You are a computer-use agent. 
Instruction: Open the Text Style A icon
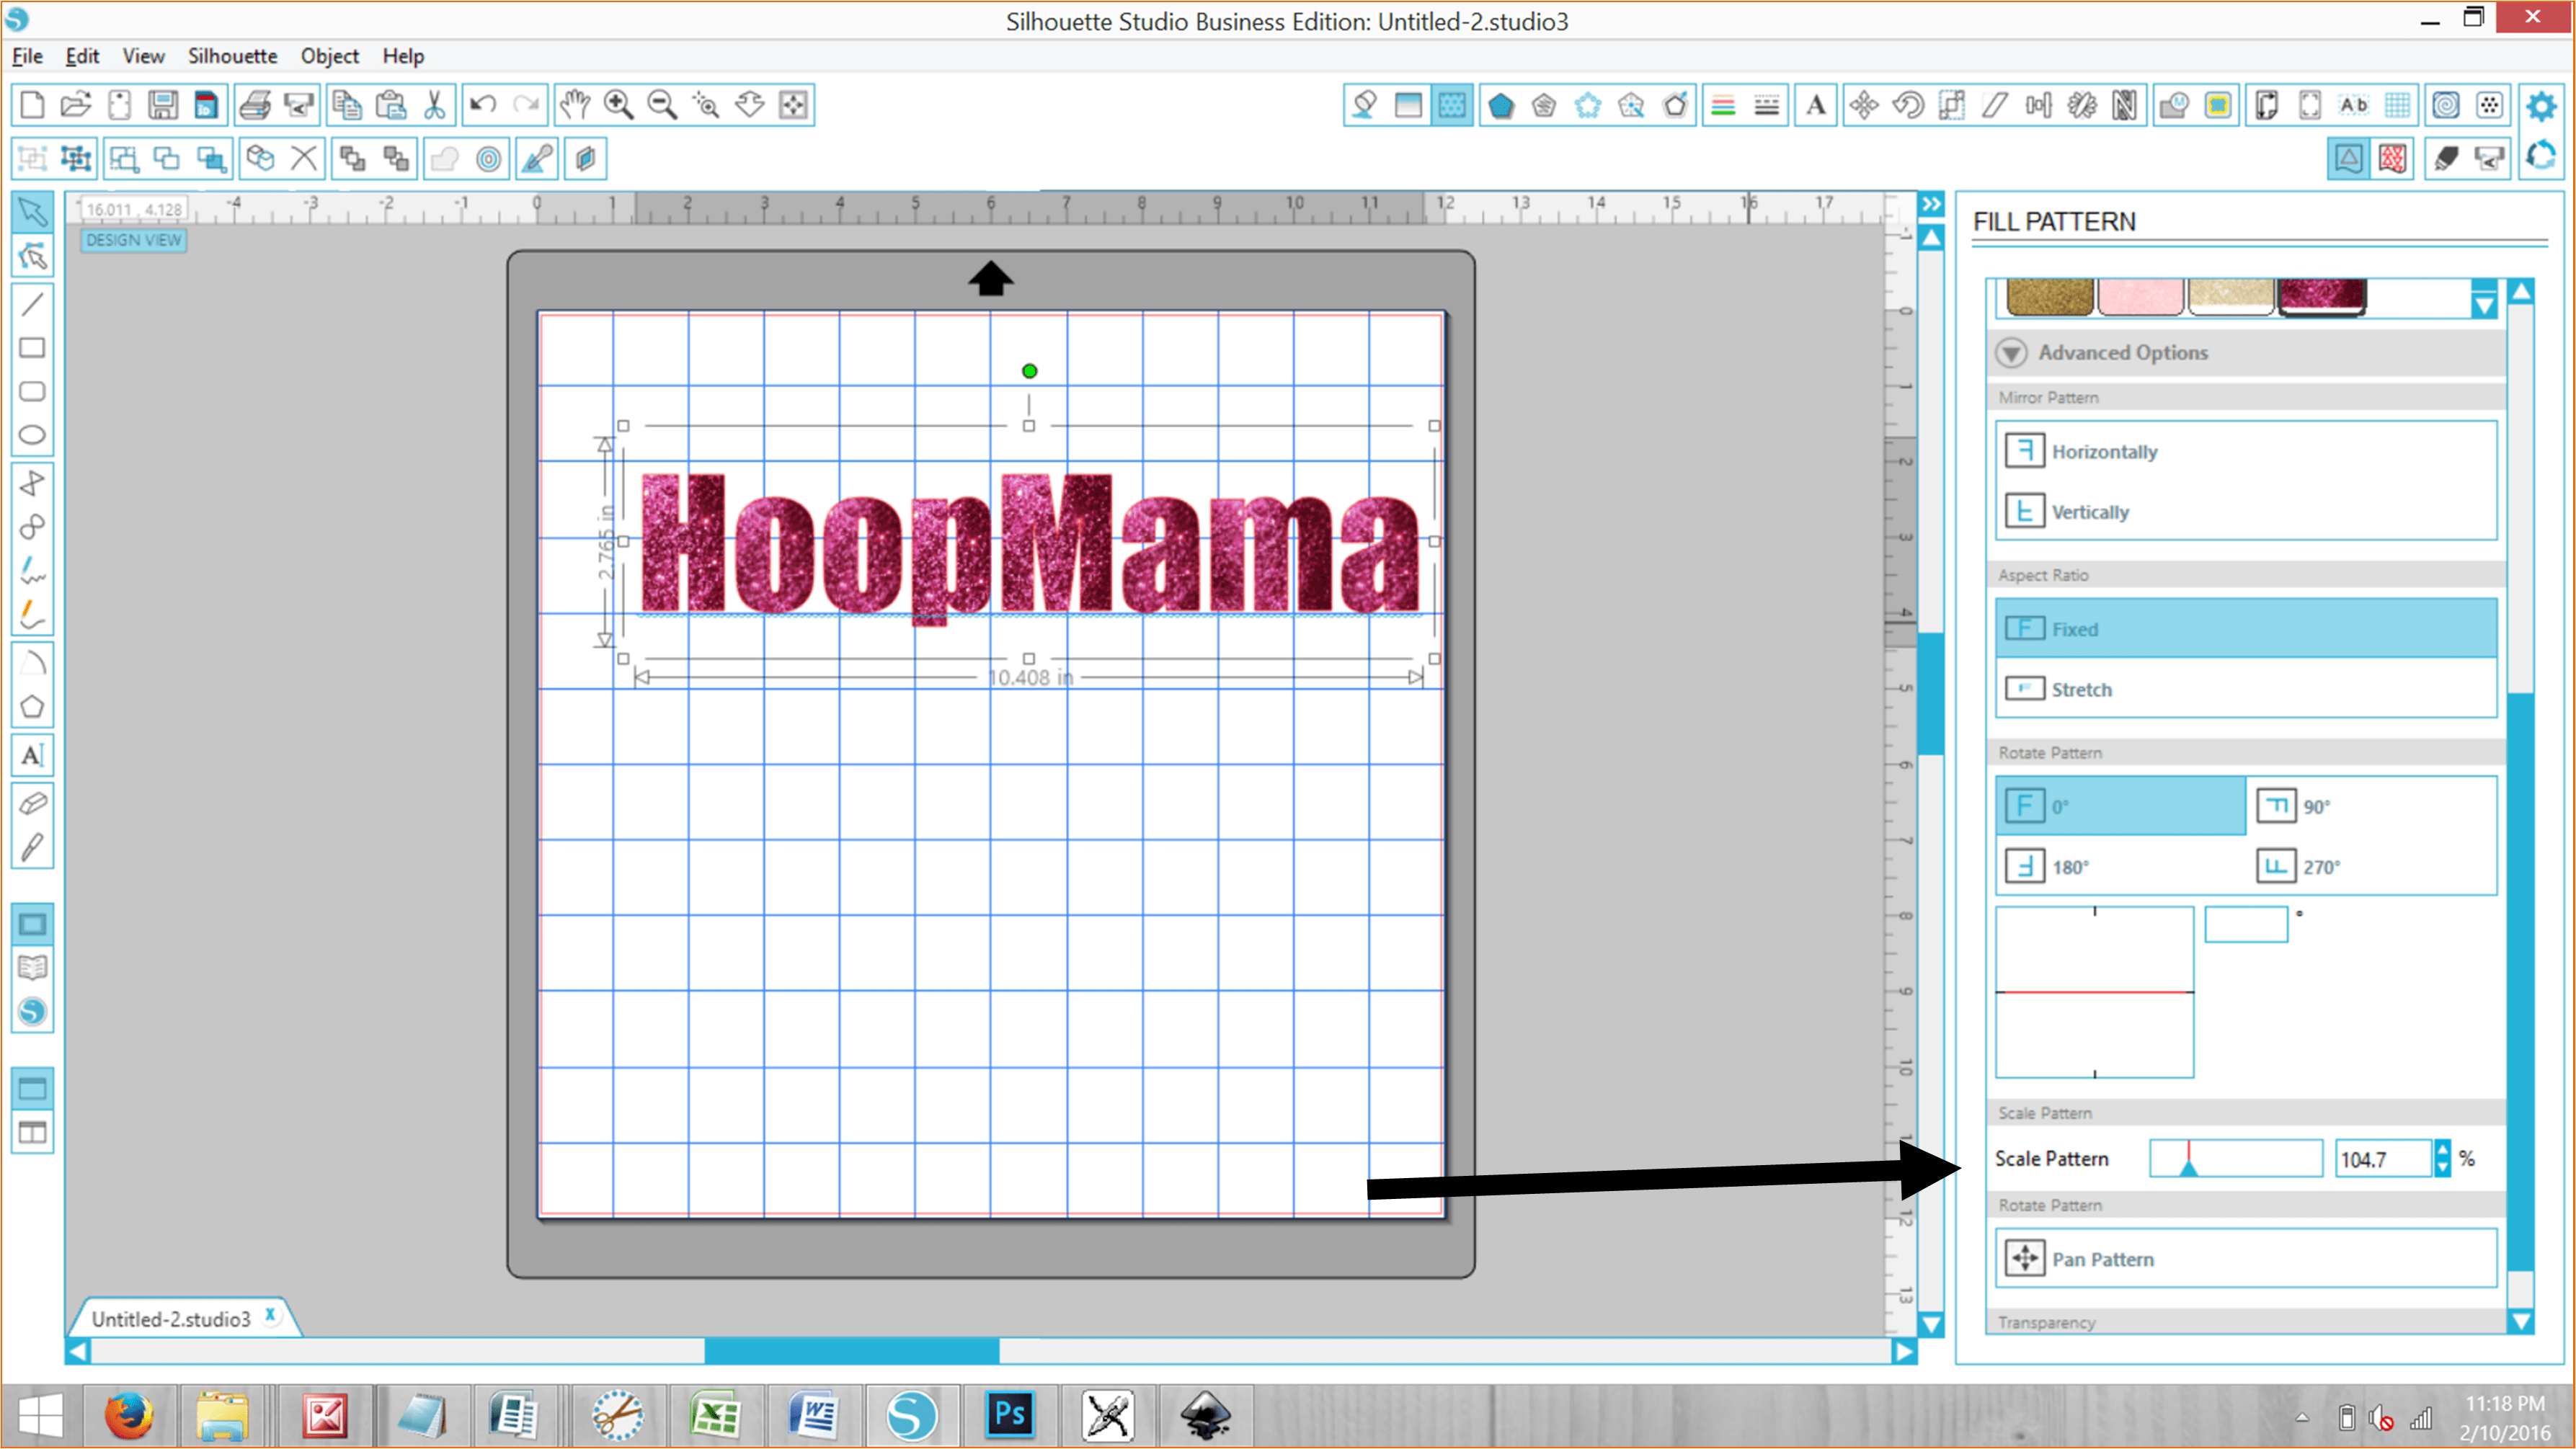point(1816,104)
